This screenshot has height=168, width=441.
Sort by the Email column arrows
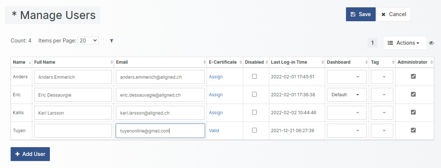[x=204, y=62]
